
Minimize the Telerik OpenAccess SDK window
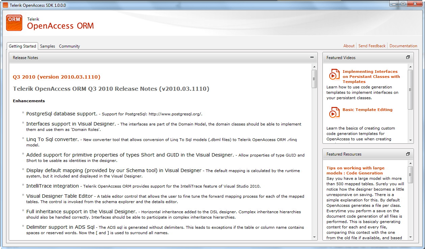pyautogui.click(x=394, y=3)
